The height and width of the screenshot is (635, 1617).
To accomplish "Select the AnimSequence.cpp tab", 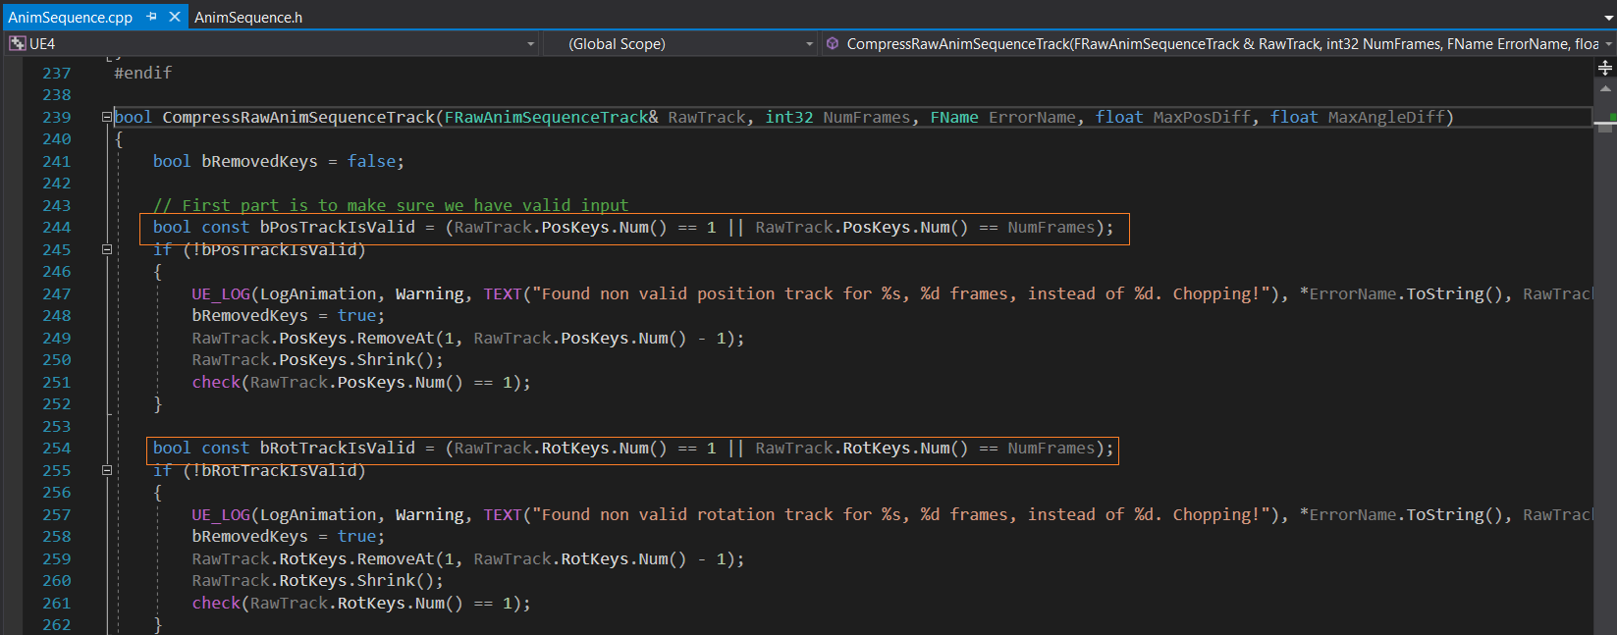I will [x=70, y=18].
